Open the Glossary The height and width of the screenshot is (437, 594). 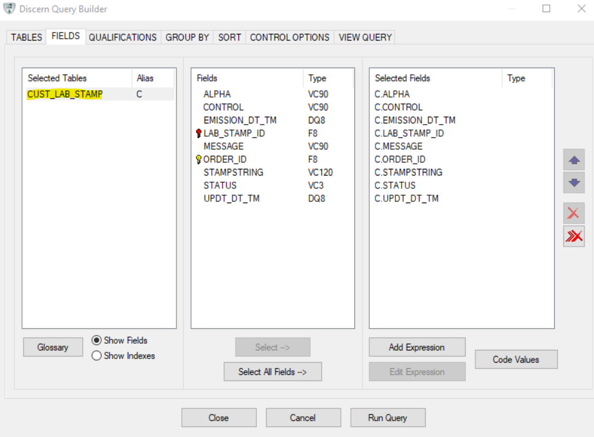pos(53,347)
